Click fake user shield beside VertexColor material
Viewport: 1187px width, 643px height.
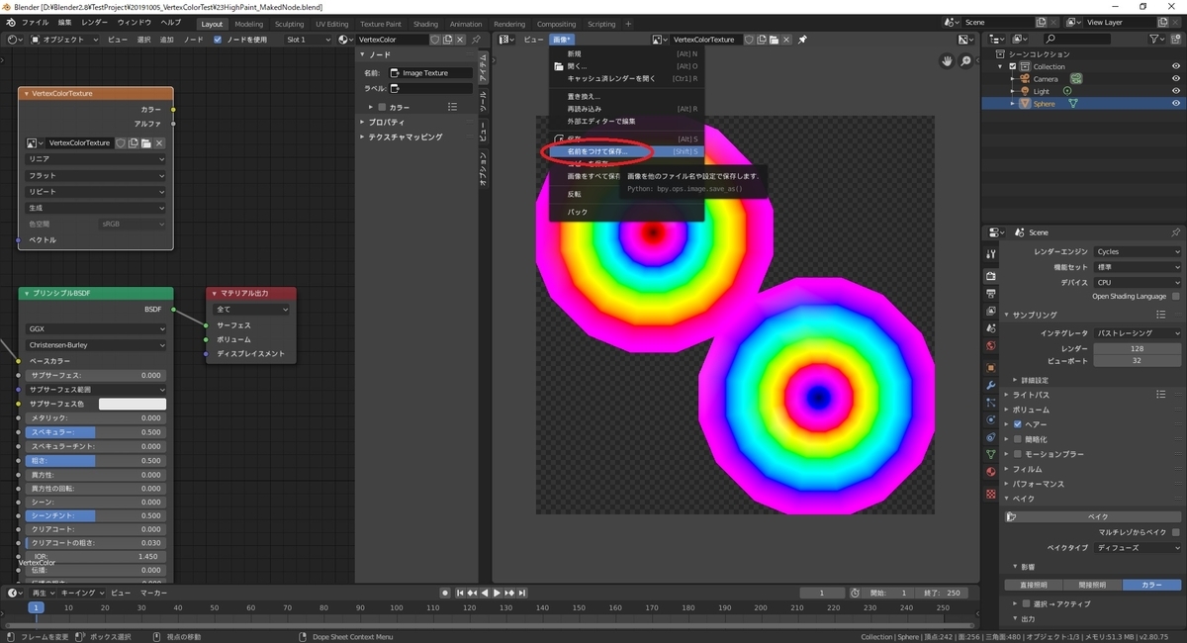436,40
